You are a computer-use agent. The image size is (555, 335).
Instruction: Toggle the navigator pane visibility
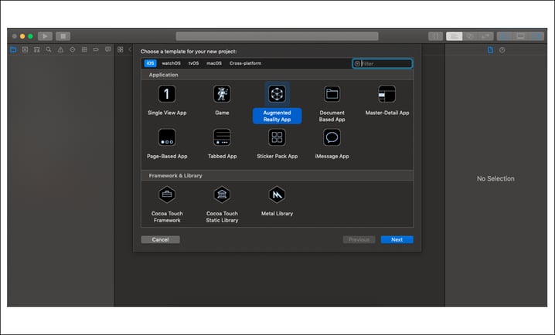505,36
